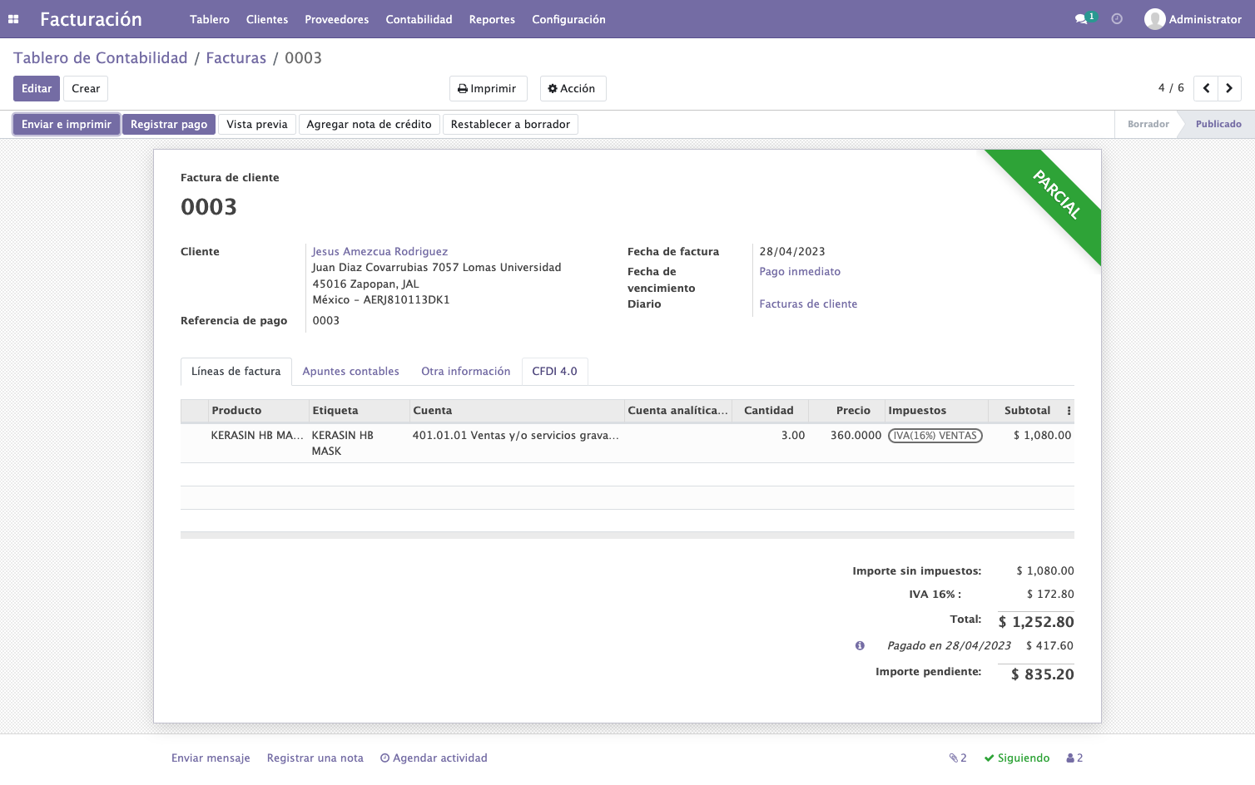Click Enviar mensaje in chatter
Screen dimensions: 1255x785
tap(211, 758)
